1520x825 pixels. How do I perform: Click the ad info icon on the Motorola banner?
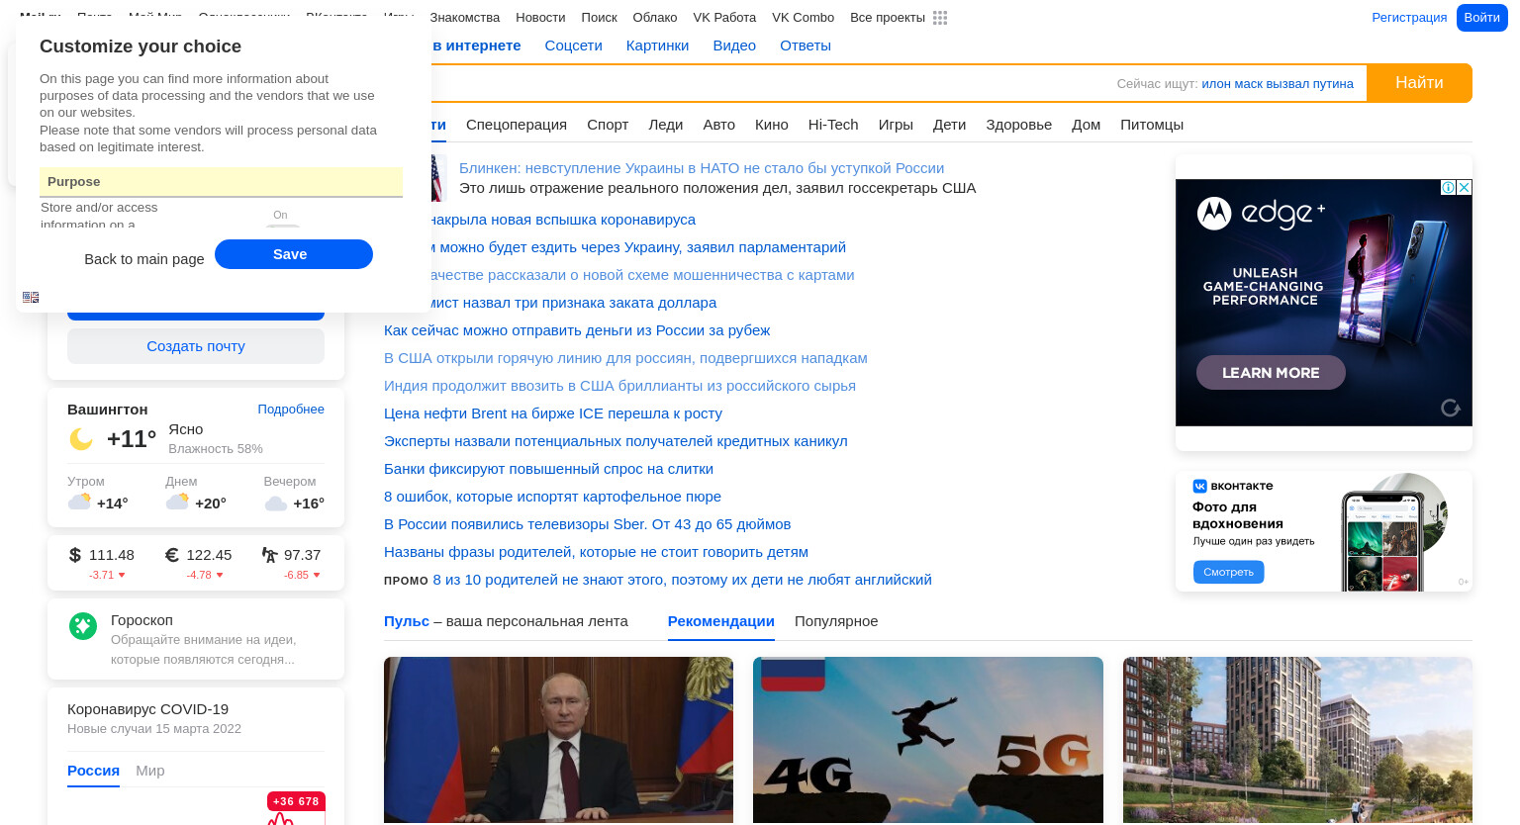click(1448, 187)
